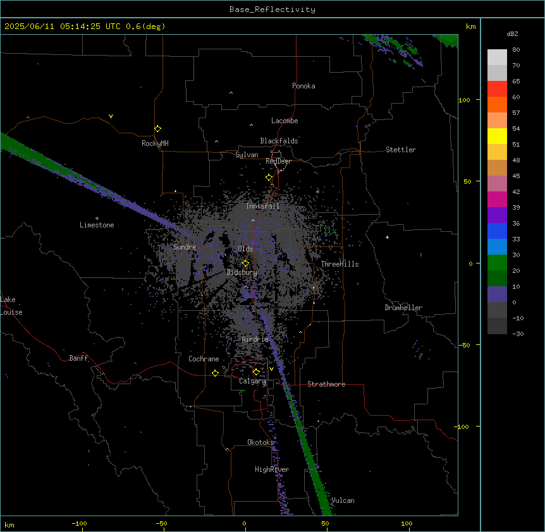Click the Stettler city label
Screen dimensions: 545x532
(401, 150)
